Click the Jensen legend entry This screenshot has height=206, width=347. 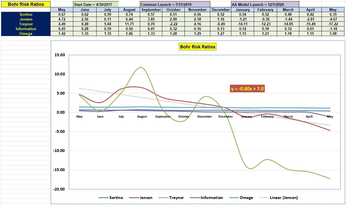coord(140,198)
